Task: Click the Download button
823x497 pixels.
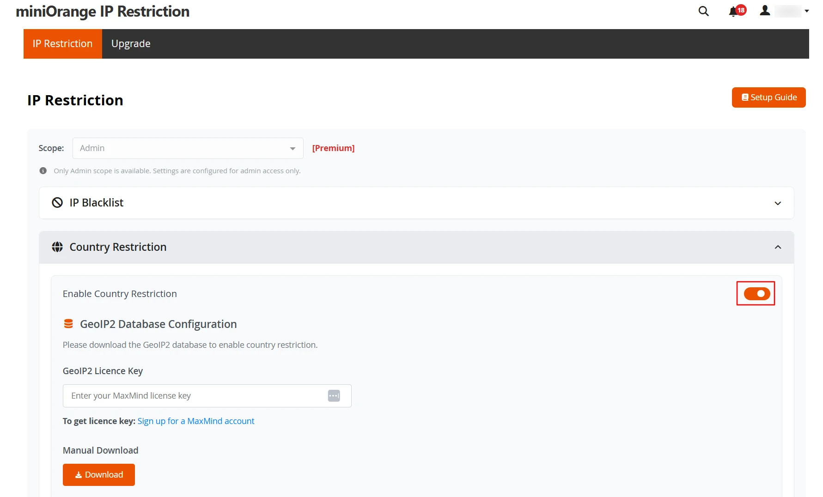Action: click(99, 475)
